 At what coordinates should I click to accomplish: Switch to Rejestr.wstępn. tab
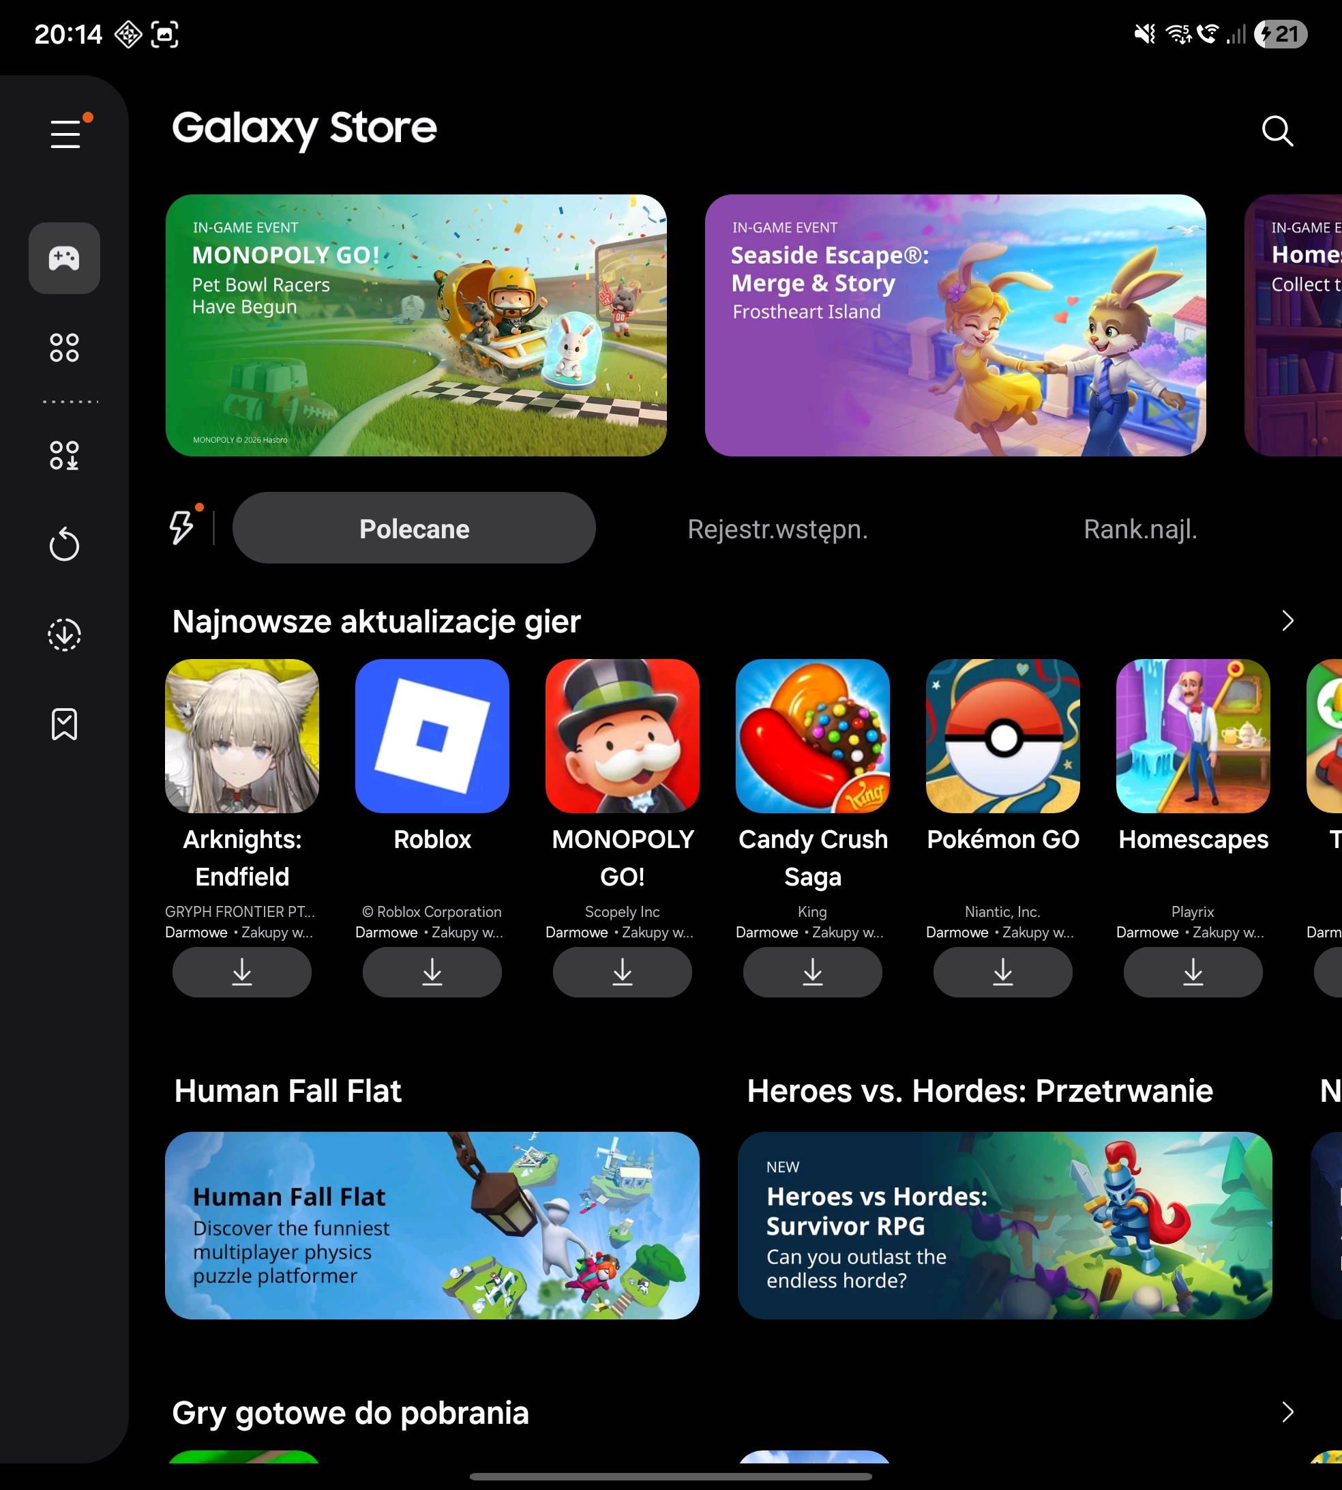777,529
